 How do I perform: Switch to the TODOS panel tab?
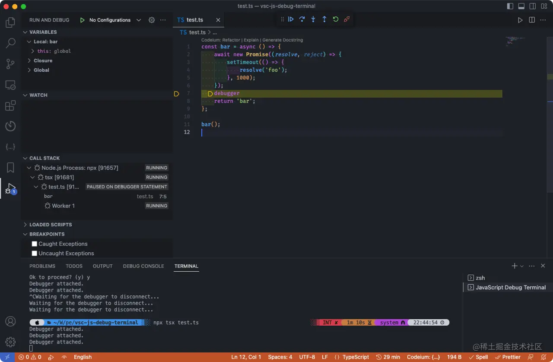coord(74,266)
